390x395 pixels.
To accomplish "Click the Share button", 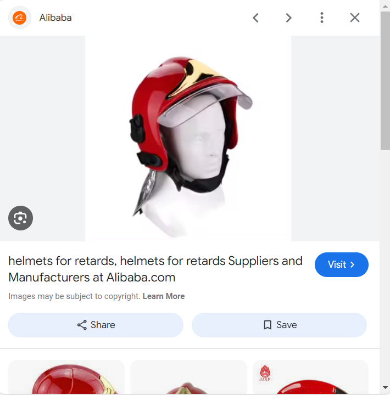I will coord(96,325).
